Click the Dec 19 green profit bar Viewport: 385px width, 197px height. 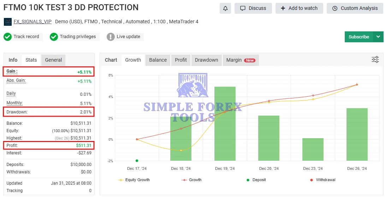[225, 123]
